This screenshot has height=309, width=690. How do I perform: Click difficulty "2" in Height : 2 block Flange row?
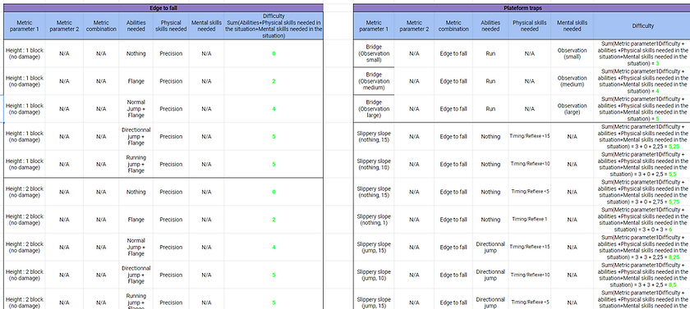point(274,220)
